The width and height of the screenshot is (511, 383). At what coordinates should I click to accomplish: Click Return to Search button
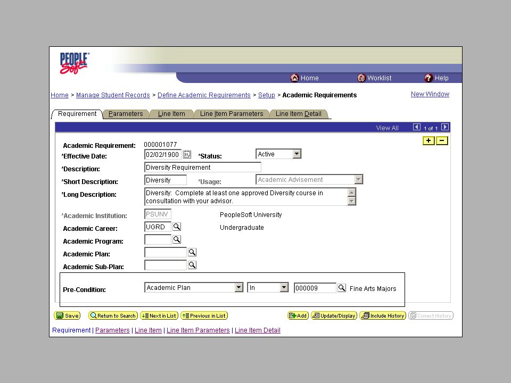tap(113, 315)
